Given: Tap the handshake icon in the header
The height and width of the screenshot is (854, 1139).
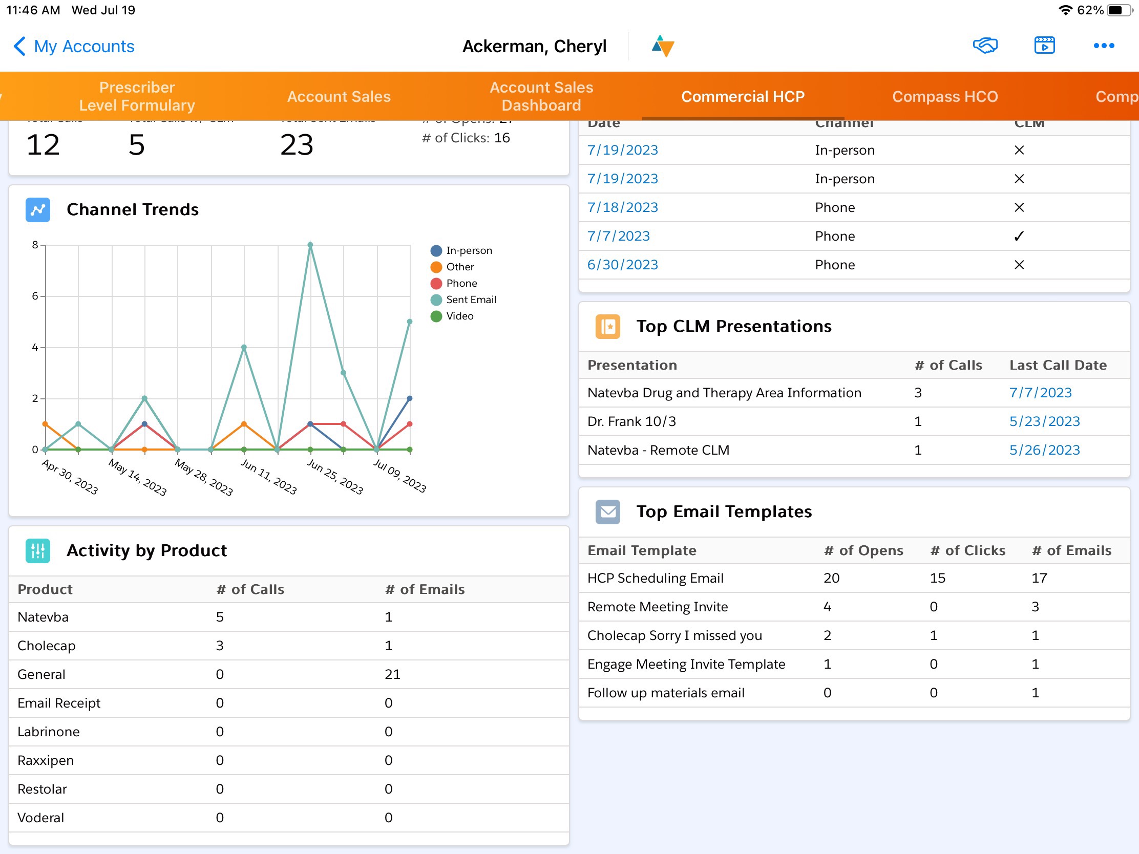Looking at the screenshot, I should [x=984, y=46].
